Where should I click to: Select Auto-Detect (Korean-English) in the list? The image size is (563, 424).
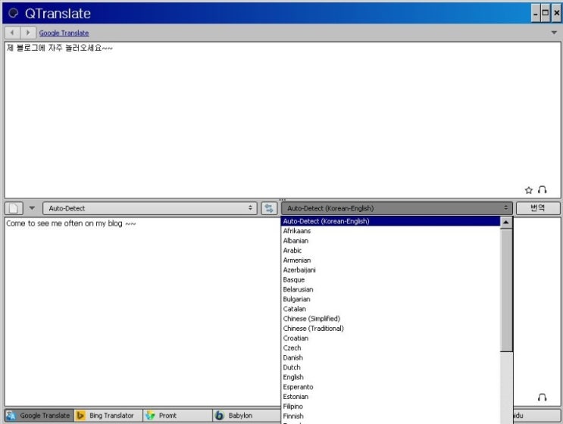click(390, 221)
